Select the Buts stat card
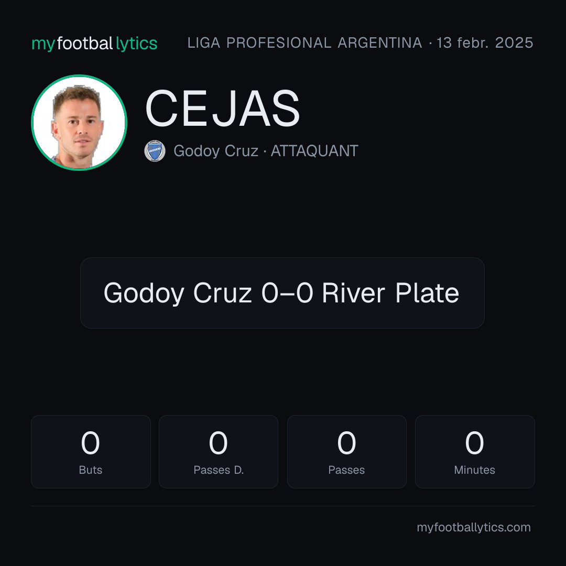The height and width of the screenshot is (566, 566). (x=91, y=452)
